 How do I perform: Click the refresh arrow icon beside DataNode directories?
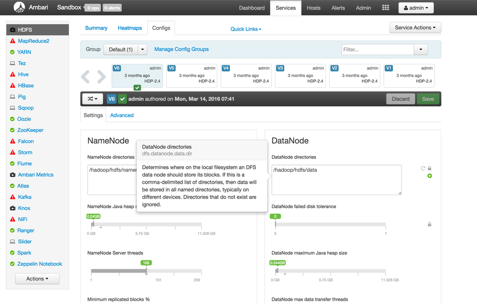point(423,168)
